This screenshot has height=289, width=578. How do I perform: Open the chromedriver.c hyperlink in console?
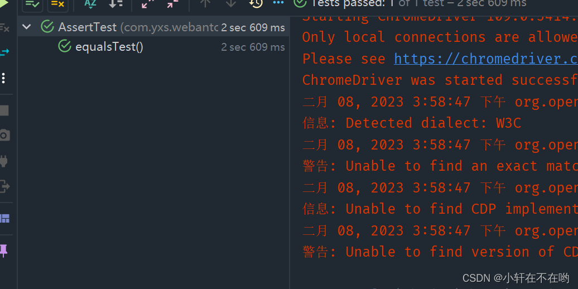tap(486, 59)
